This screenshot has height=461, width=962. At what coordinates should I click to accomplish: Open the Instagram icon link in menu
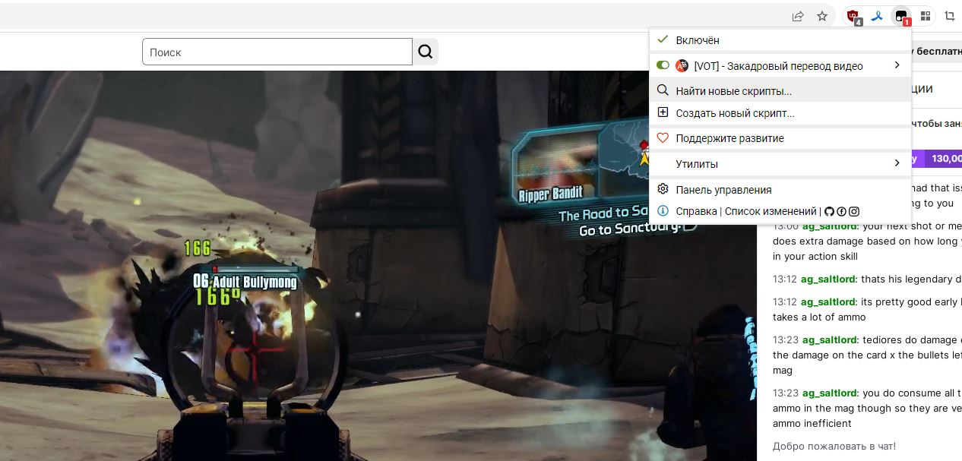854,212
